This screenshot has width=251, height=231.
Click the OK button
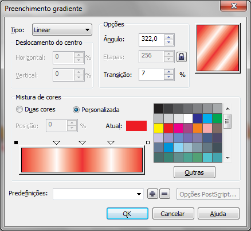click(127, 214)
